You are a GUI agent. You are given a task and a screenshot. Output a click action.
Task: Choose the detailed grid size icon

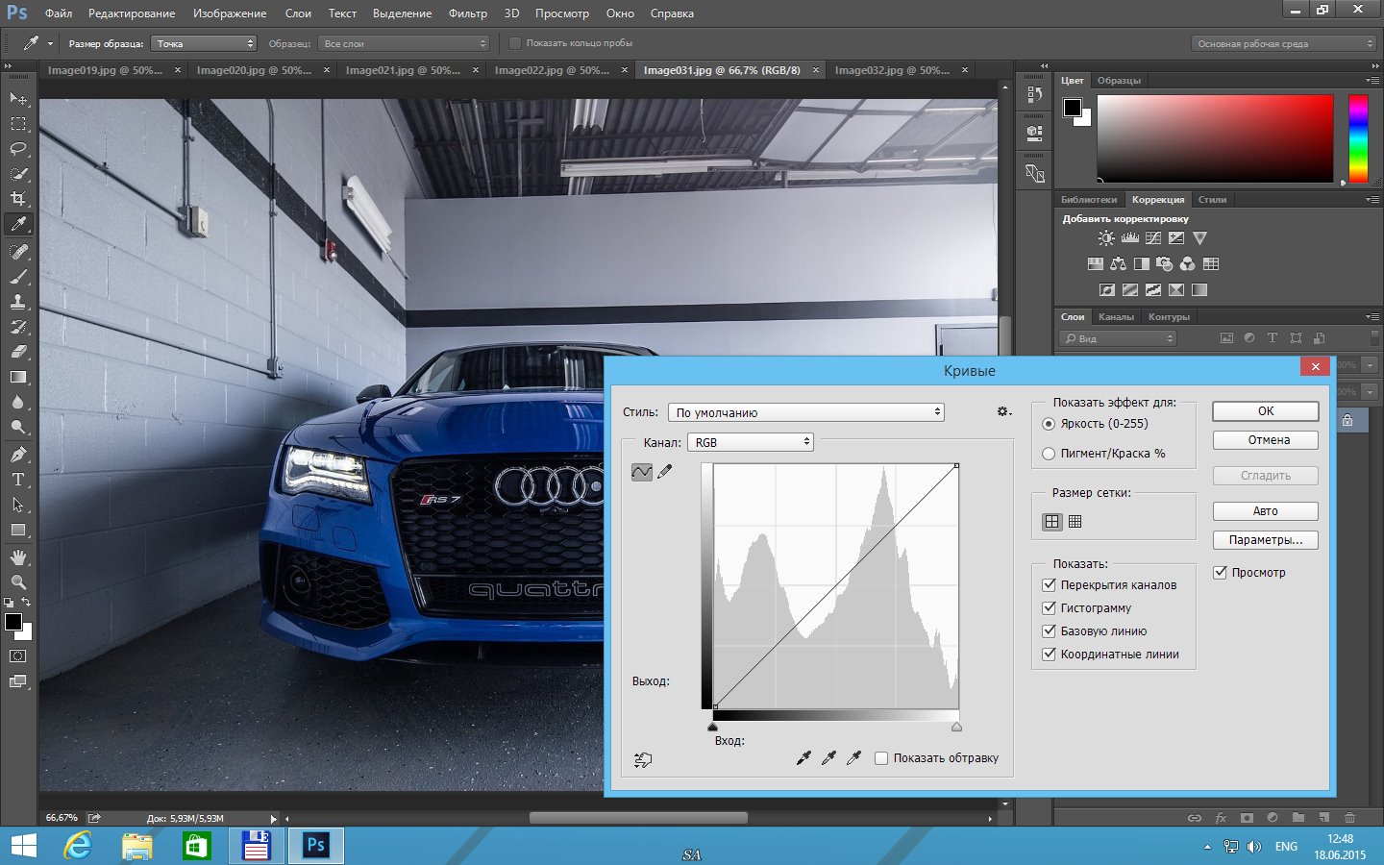pos(1075,522)
